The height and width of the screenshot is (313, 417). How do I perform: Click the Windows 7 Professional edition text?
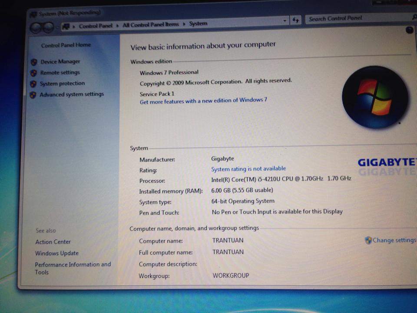point(169,73)
